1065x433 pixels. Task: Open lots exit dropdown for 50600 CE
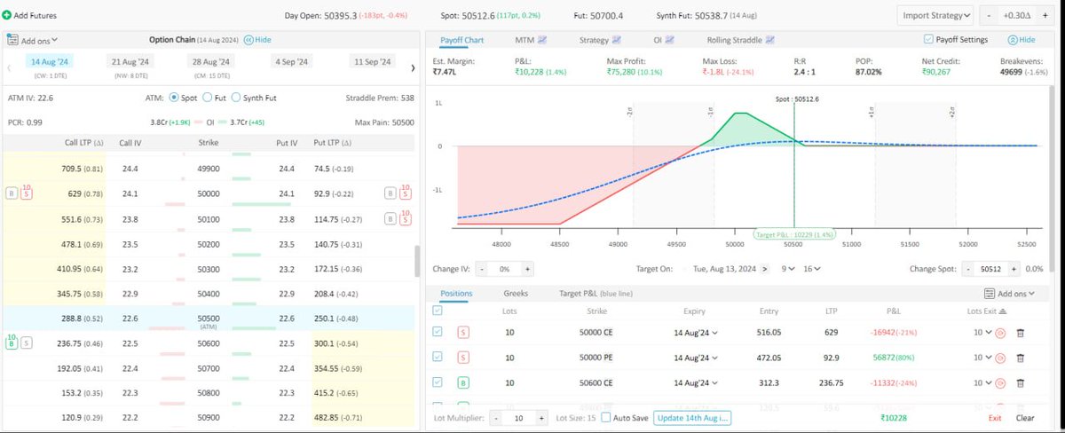[x=982, y=382]
